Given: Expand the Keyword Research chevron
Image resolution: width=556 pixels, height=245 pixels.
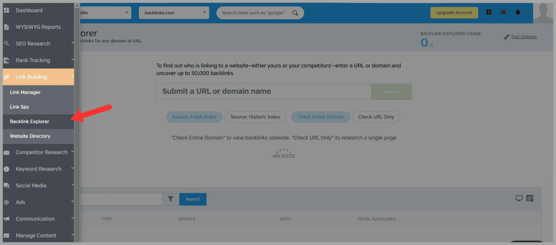Looking at the screenshot, I should [73, 168].
